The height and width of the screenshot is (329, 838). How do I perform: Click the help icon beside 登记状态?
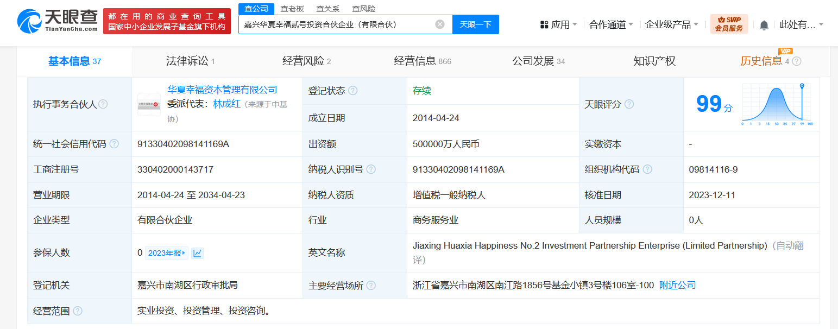pos(353,91)
